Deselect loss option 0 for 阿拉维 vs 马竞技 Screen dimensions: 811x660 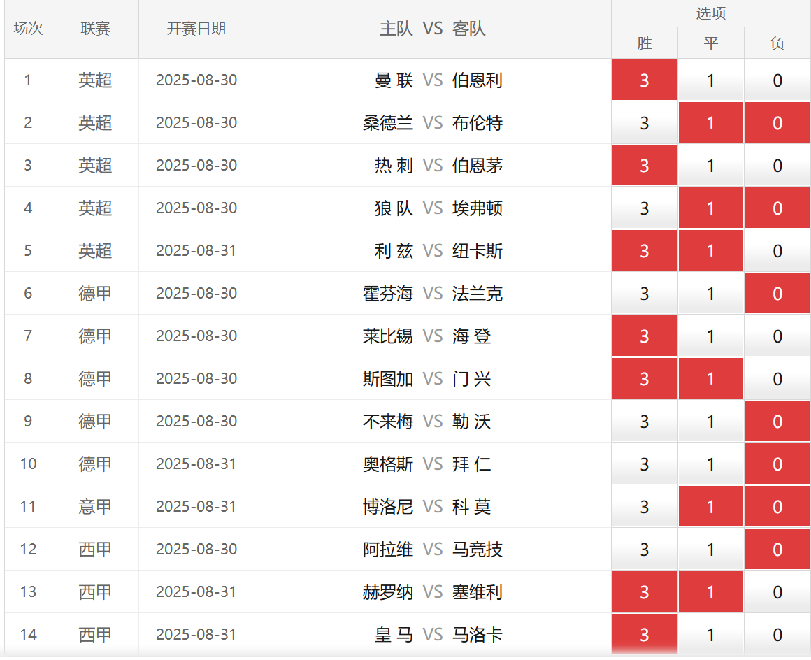pos(777,550)
